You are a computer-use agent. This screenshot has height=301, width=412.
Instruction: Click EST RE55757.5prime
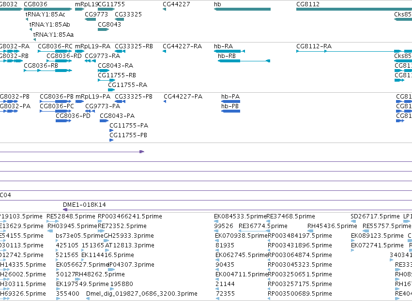[x=387, y=226]
